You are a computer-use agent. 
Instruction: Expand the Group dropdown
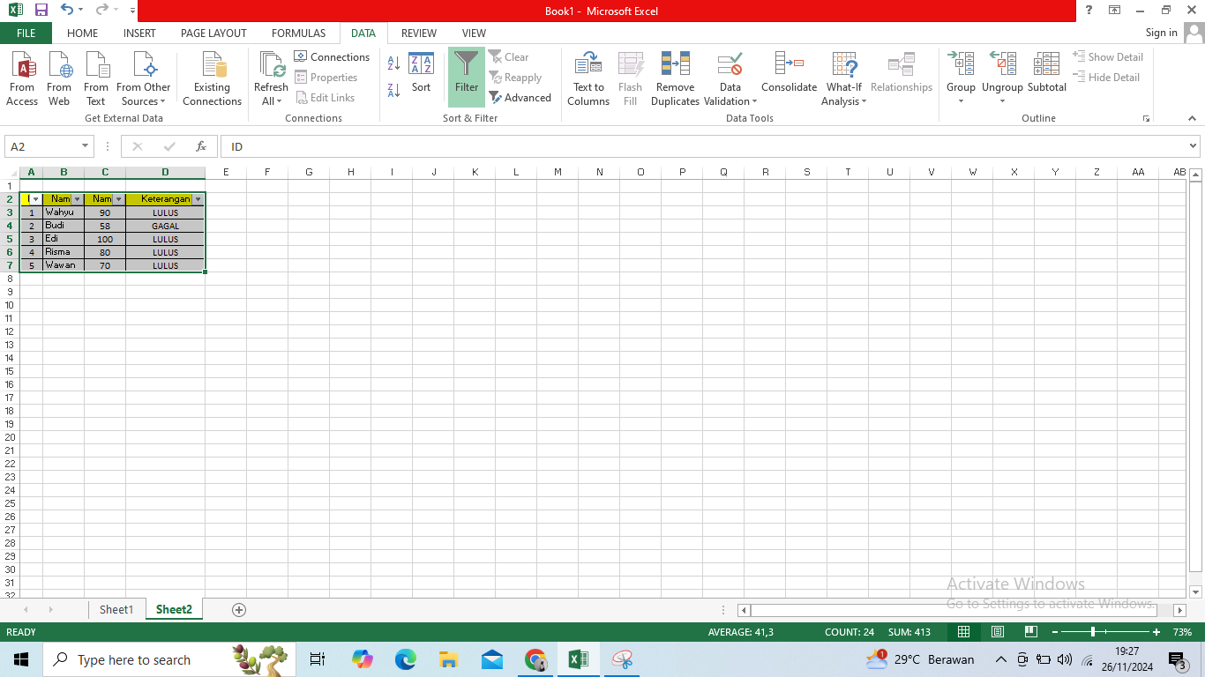pos(961,101)
